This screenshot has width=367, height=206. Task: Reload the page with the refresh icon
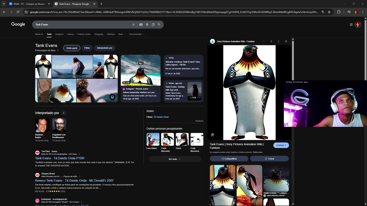(18, 12)
